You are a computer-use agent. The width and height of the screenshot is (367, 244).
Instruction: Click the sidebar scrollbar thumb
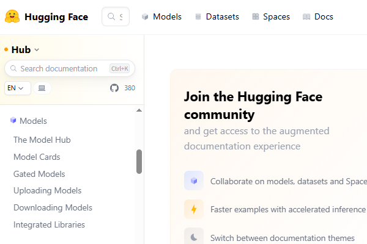pyautogui.click(x=139, y=162)
